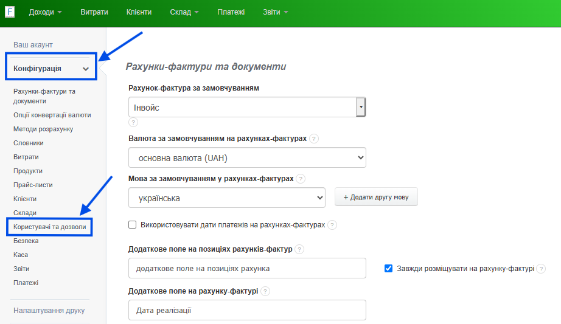Open default currency dropdown 'основна валюта (UAH)'

247,158
